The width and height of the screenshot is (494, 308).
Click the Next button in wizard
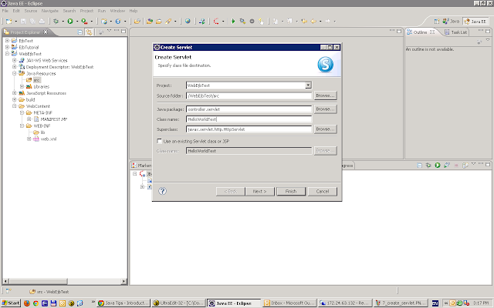tap(259, 192)
